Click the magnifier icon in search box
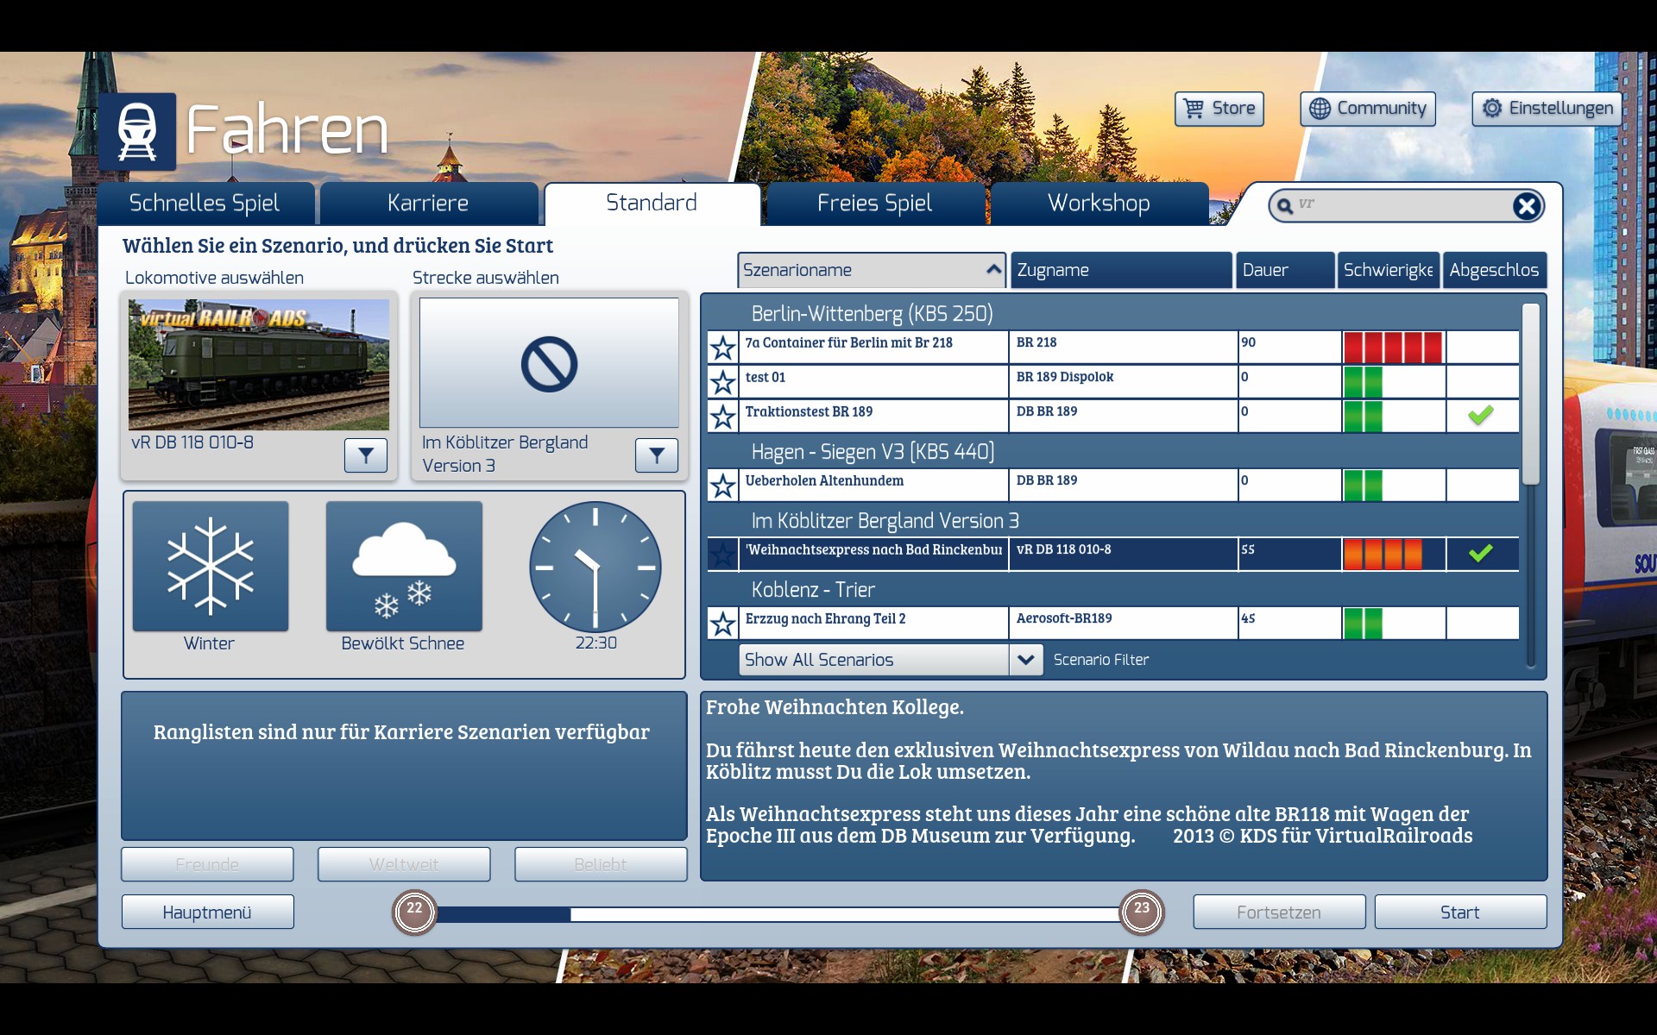 pos(1285,206)
